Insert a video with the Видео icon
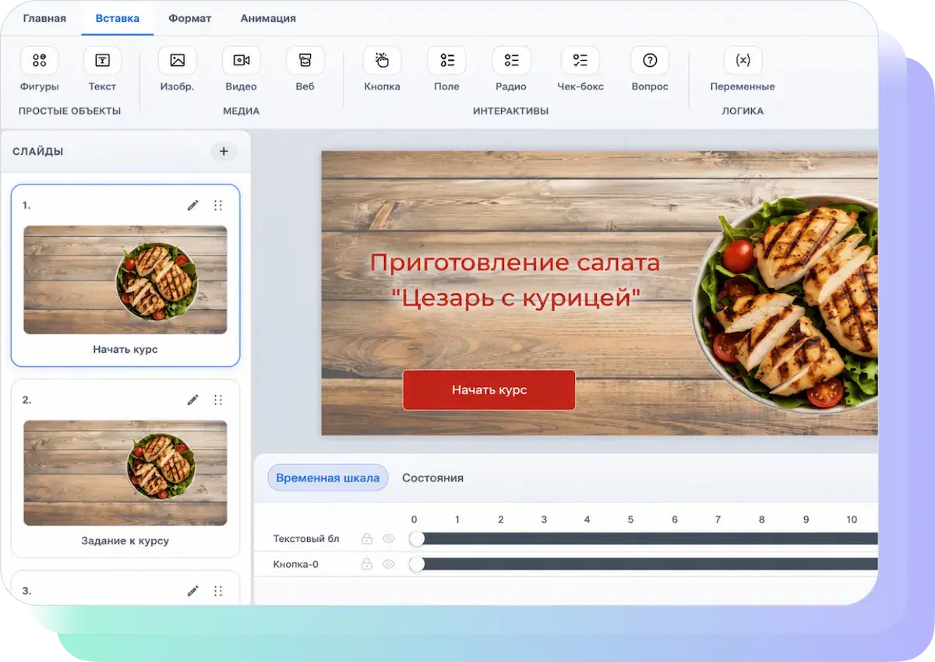Image resolution: width=935 pixels, height=662 pixels. tap(242, 60)
